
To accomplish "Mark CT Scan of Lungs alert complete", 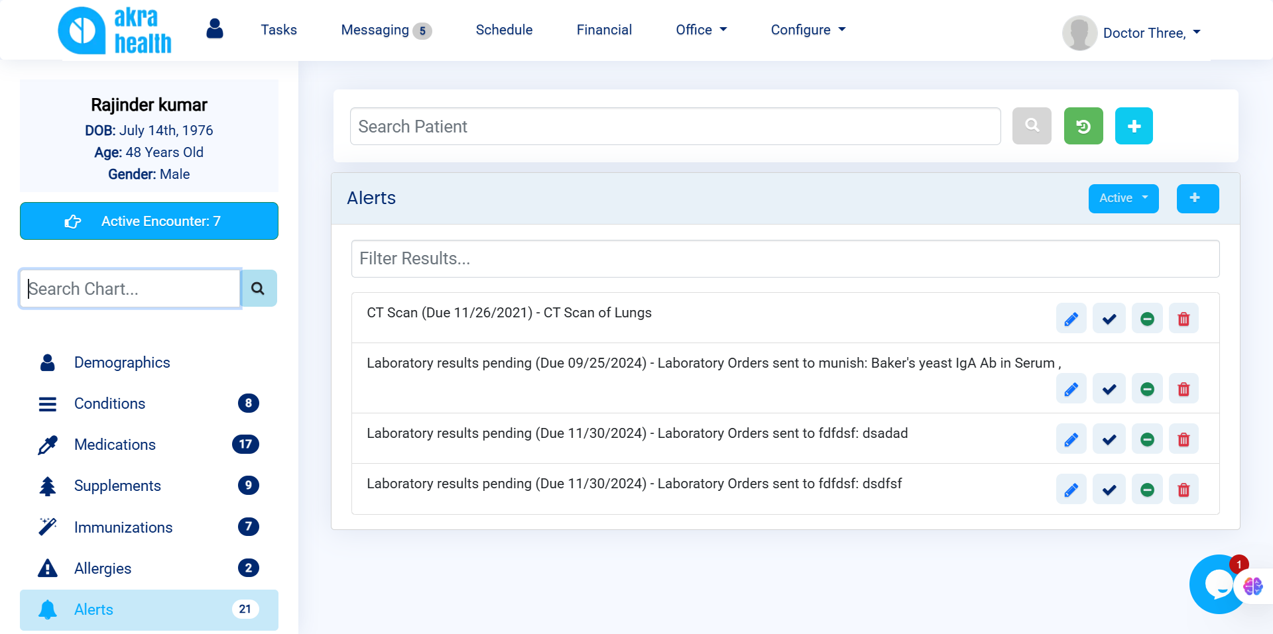I will pos(1109,319).
